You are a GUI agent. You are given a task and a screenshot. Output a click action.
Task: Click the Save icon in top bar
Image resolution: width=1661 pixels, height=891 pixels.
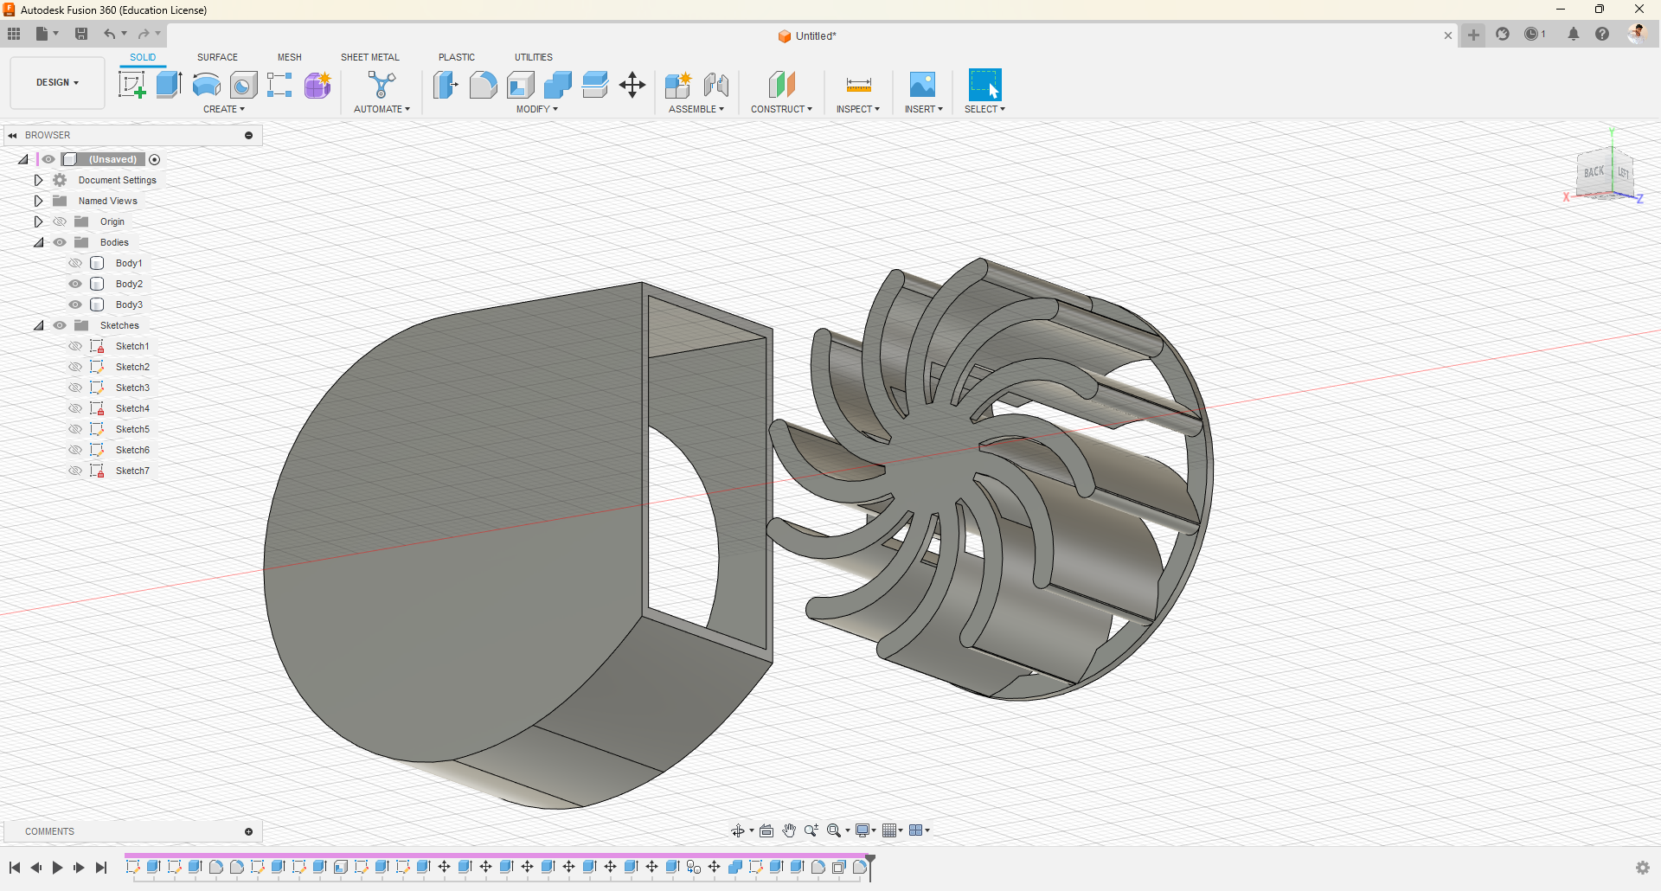point(81,34)
